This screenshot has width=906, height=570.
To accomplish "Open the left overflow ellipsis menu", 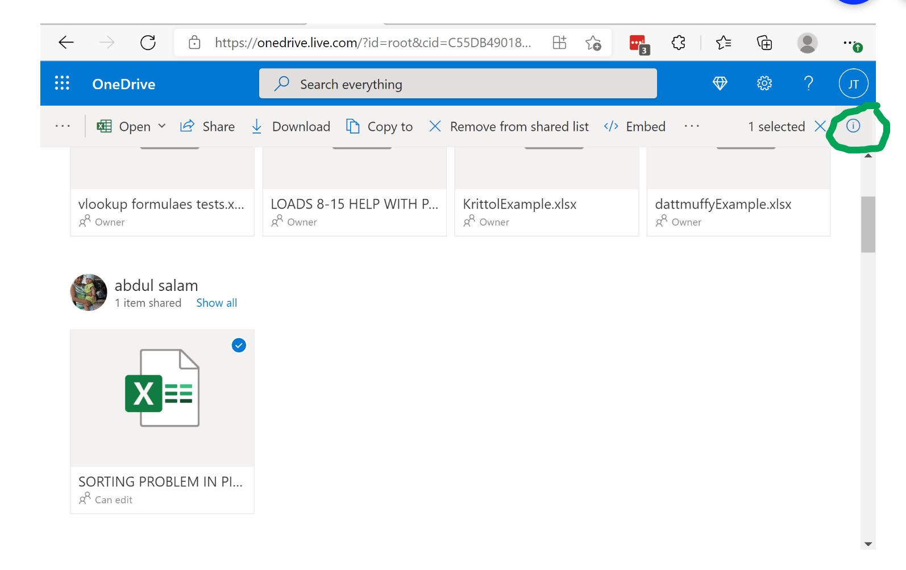I will click(x=63, y=126).
